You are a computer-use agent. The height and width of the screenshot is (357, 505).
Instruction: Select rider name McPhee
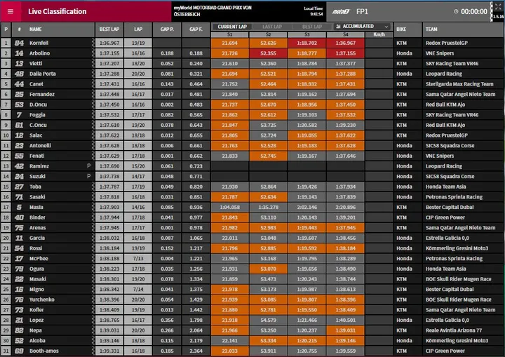pyautogui.click(x=39, y=258)
